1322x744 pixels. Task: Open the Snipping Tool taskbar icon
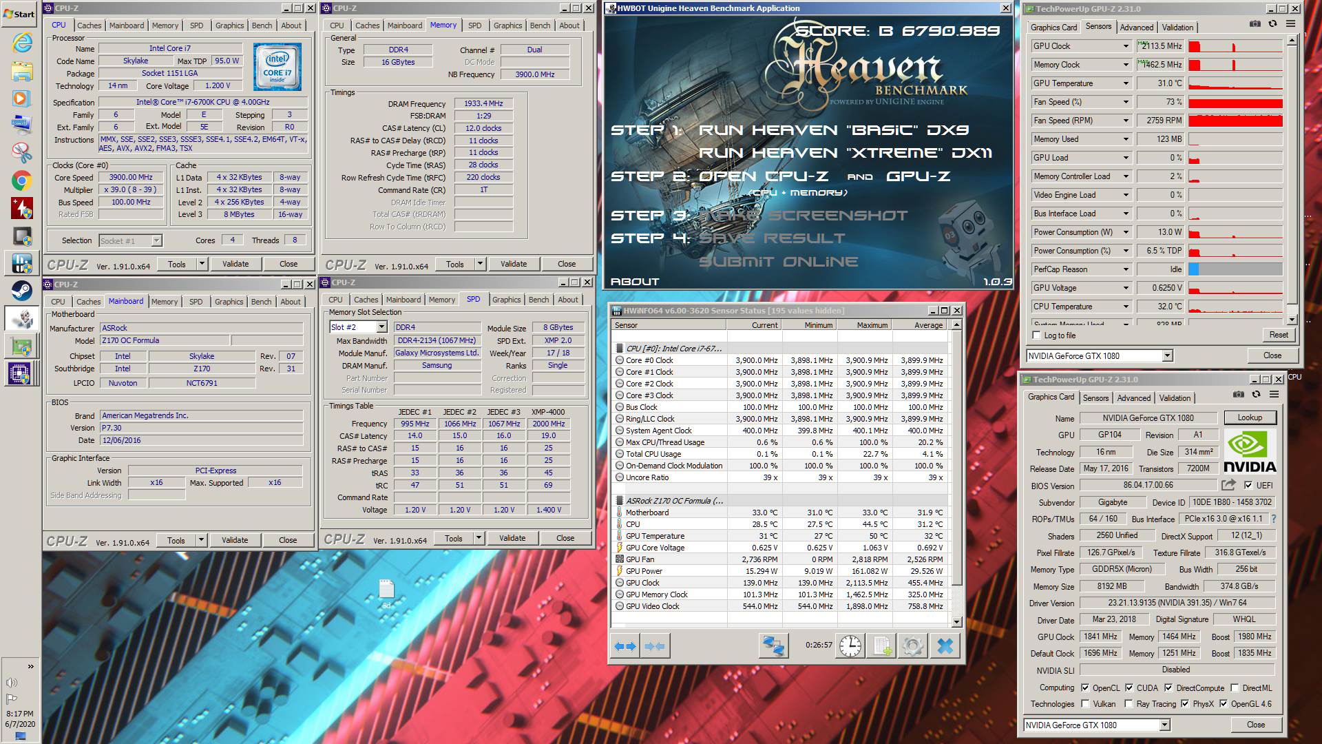click(21, 153)
